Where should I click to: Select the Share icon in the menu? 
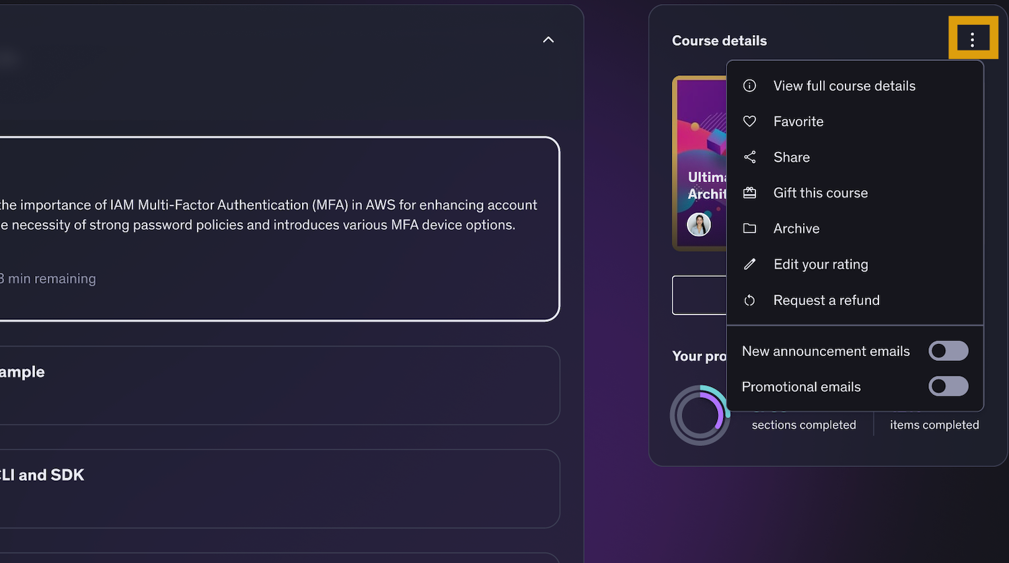tap(750, 157)
